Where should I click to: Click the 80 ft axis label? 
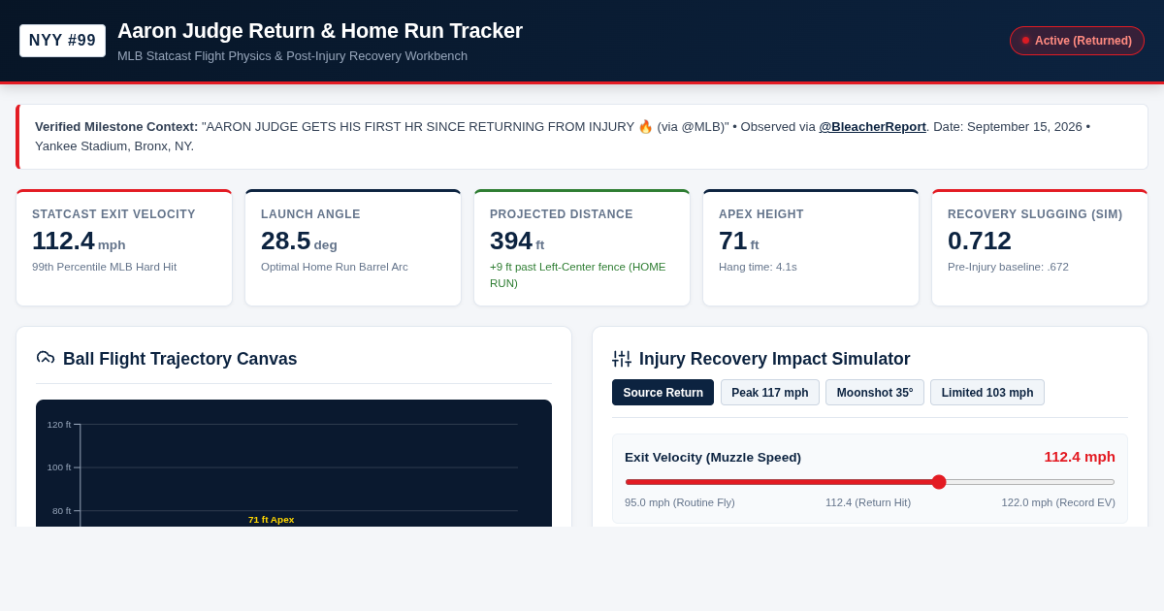(x=62, y=511)
